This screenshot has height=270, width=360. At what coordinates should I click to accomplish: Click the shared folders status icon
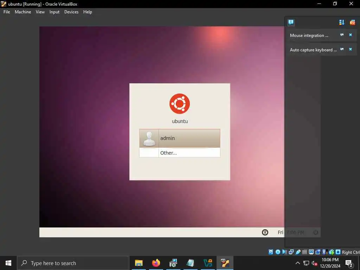[x=305, y=252]
